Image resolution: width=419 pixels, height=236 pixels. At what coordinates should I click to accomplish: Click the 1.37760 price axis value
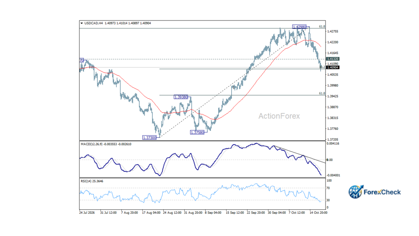pyautogui.click(x=333, y=128)
